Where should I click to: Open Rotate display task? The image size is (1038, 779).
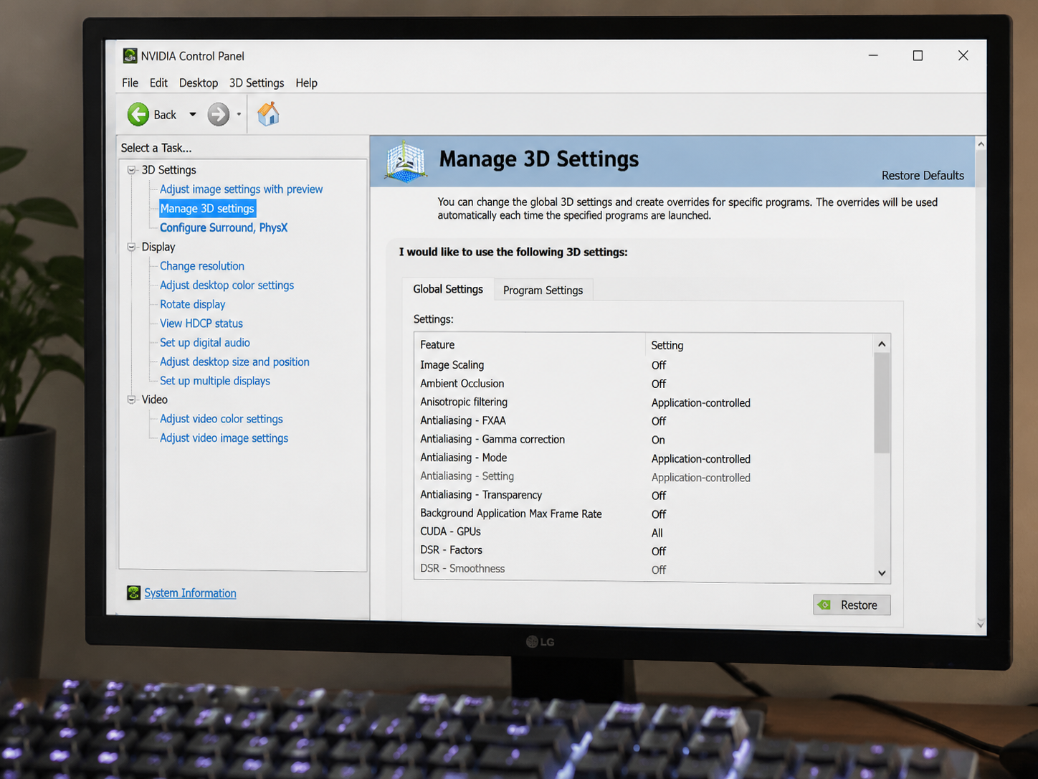coord(192,304)
